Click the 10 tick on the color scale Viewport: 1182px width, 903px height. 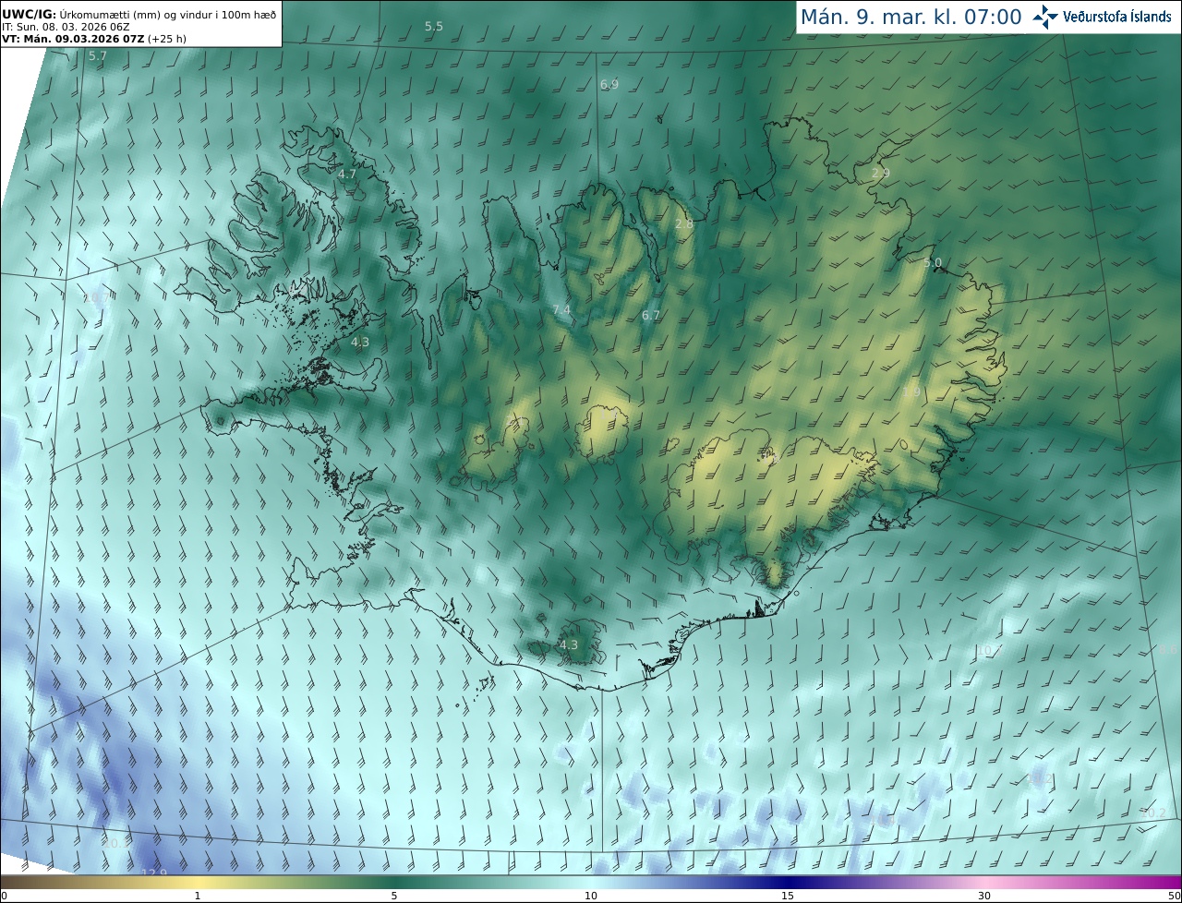coord(591,896)
